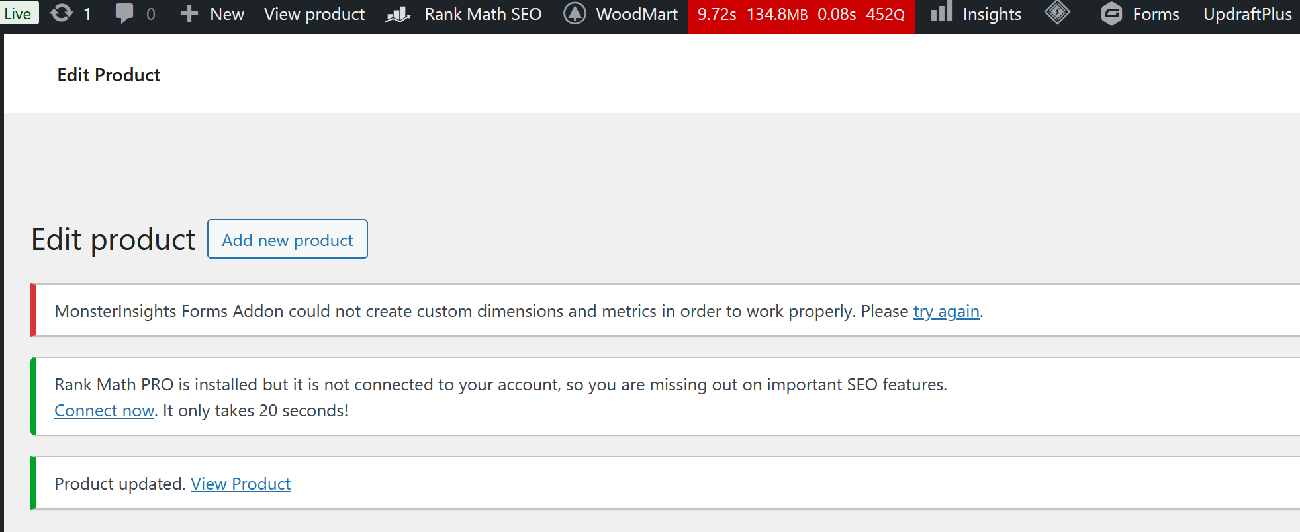Image resolution: width=1300 pixels, height=532 pixels.
Task: Click the updates count number 1
Action: [87, 14]
